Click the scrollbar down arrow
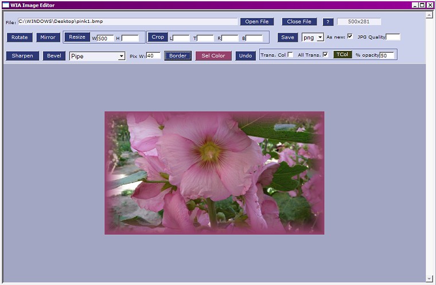 pos(429,278)
